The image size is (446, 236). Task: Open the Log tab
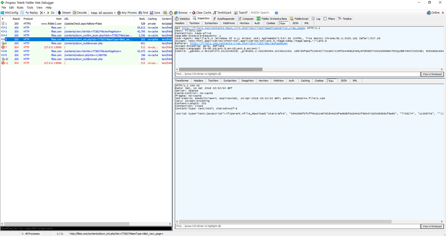pyautogui.click(x=316, y=19)
